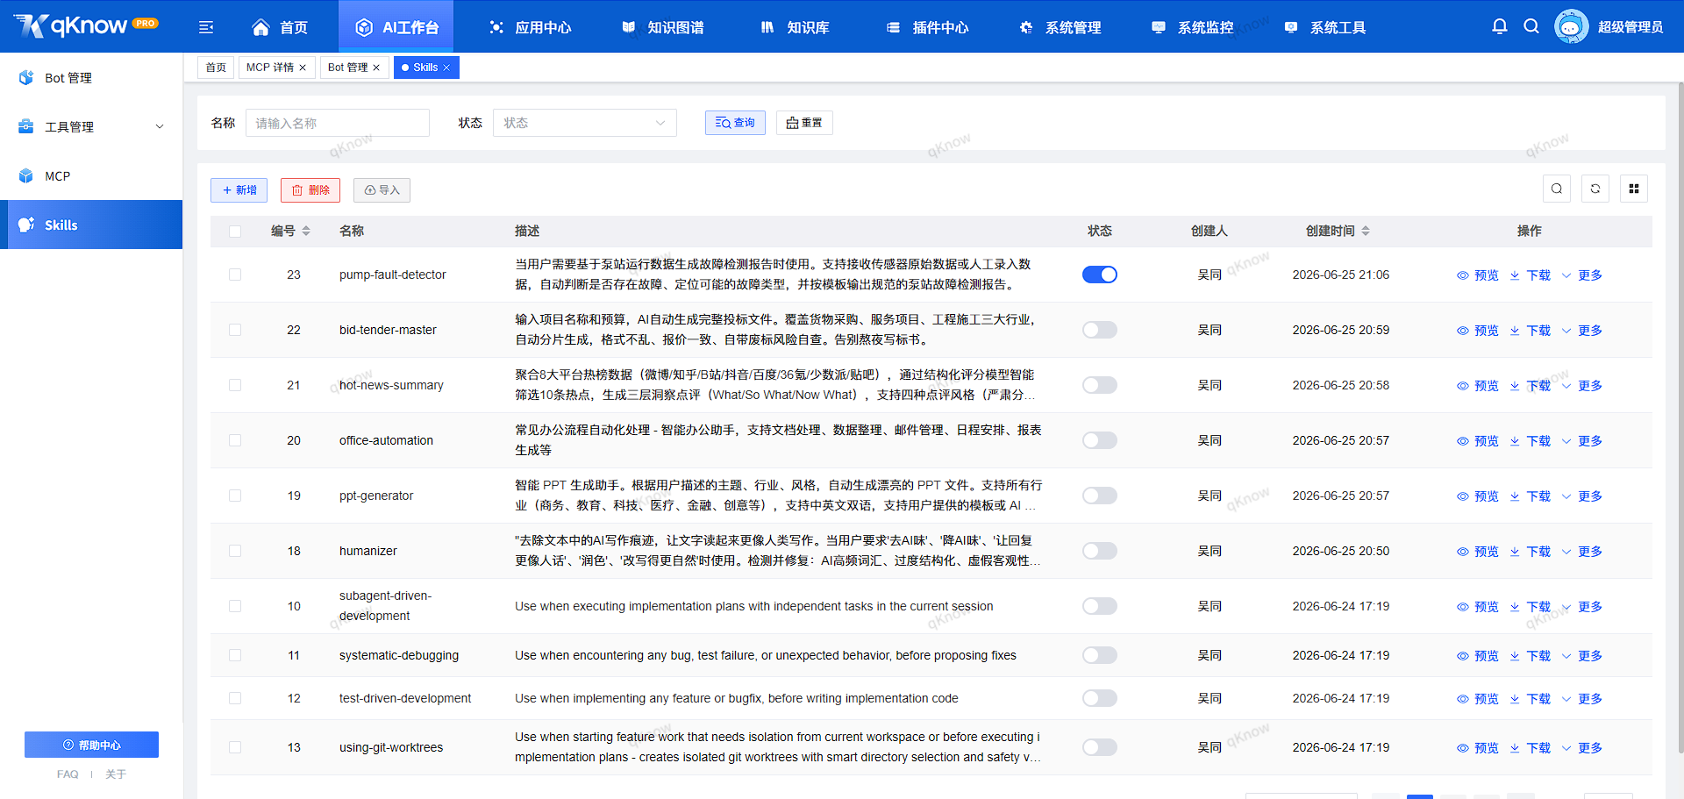Click the page vertical scrollbar
Image resolution: width=1684 pixels, height=799 pixels.
pos(1680,417)
